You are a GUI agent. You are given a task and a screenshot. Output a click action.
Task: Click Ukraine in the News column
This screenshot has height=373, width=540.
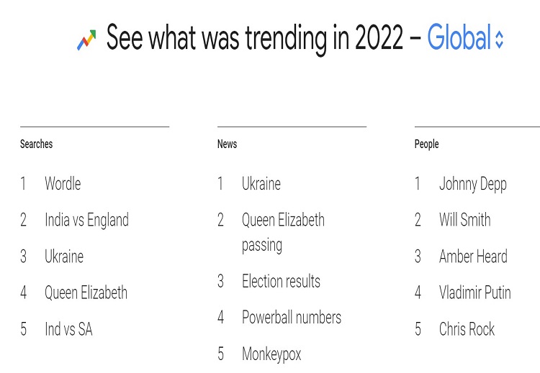pos(261,183)
